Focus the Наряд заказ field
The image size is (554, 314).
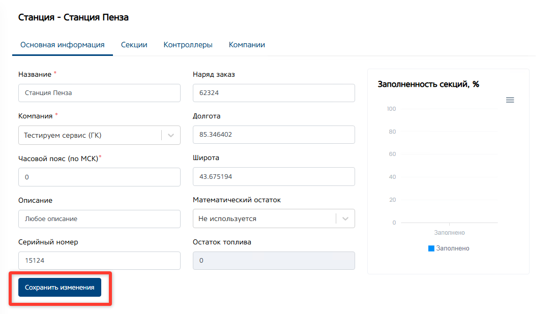pos(274,93)
